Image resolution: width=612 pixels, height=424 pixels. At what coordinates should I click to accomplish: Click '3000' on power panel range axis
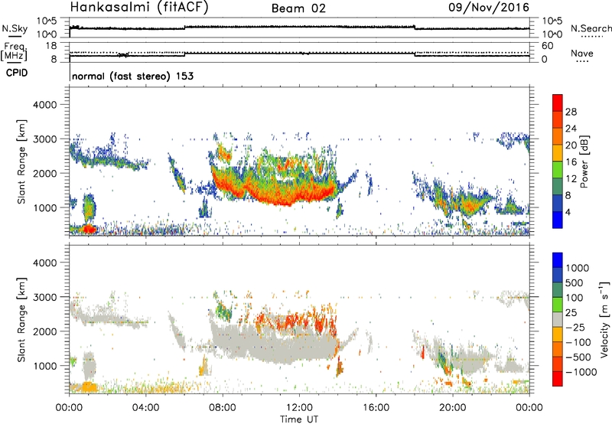(x=44, y=139)
